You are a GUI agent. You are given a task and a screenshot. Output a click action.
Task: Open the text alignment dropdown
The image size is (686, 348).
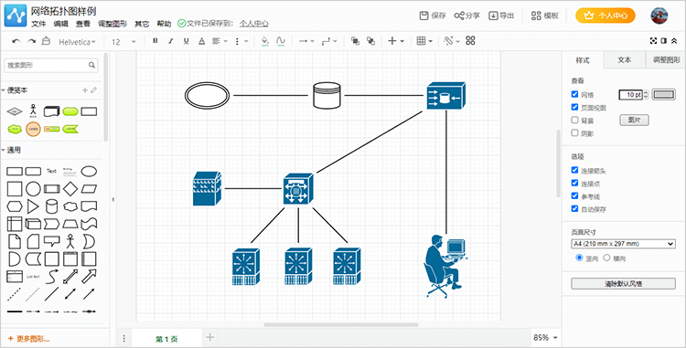(x=220, y=41)
